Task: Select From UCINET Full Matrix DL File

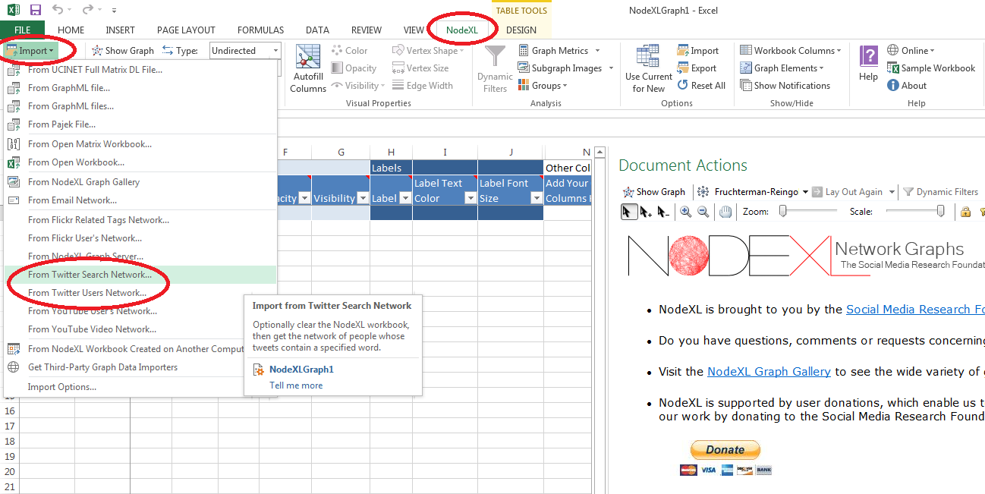Action: tap(140, 70)
